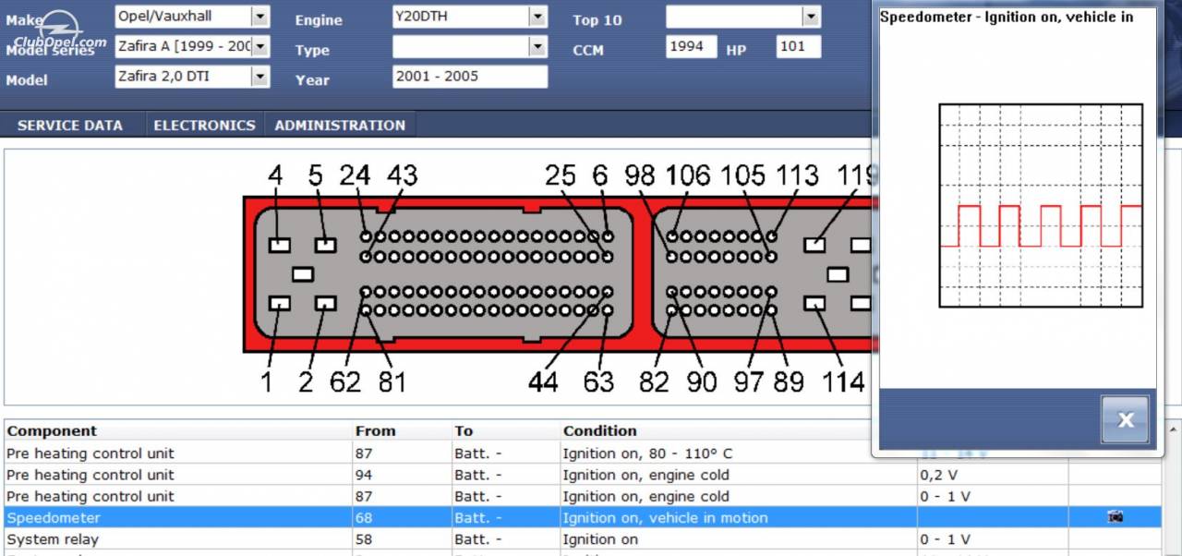
Task: Click pin label 44 on the connector diagram
Action: coord(543,381)
